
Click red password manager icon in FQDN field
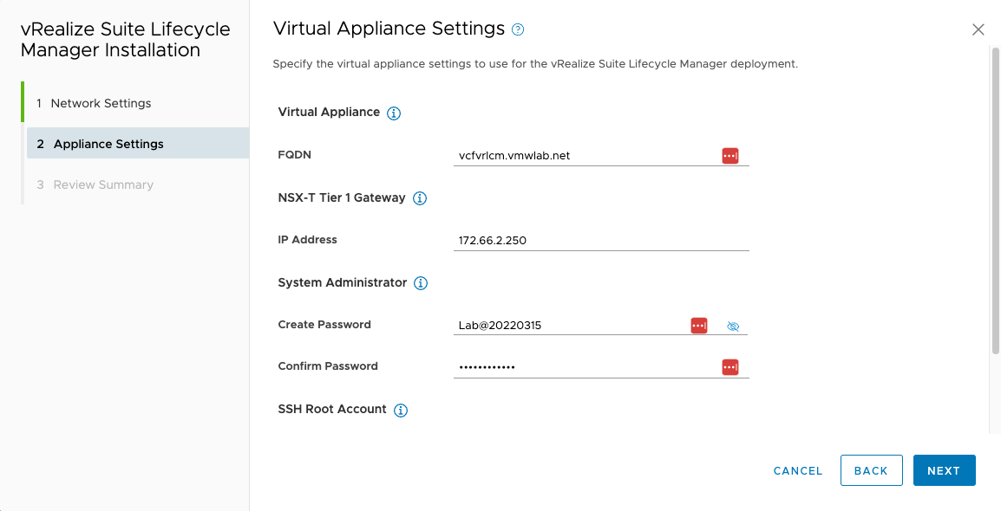pos(730,156)
